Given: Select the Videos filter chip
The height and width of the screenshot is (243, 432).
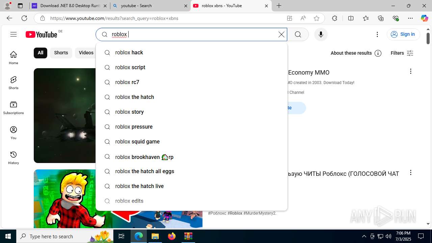Looking at the screenshot, I should coord(86,53).
